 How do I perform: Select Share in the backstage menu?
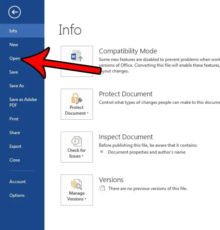point(14,133)
